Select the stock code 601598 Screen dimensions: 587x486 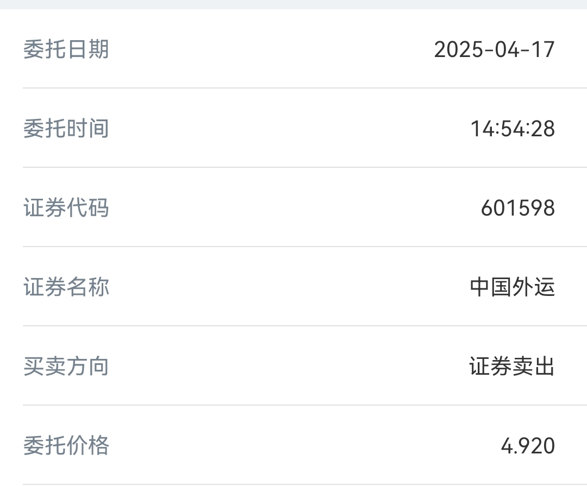518,208
